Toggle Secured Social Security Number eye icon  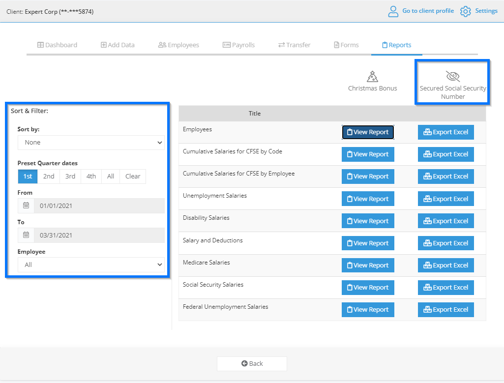[453, 77]
